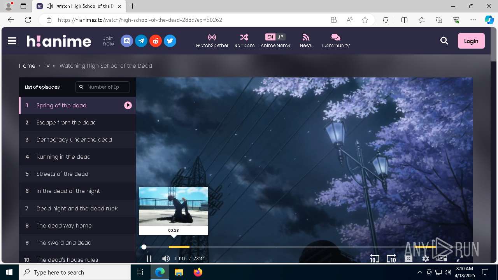Image resolution: width=498 pixels, height=280 pixels.
Task: Skip forward 10 seconds in video
Action: [391, 259]
